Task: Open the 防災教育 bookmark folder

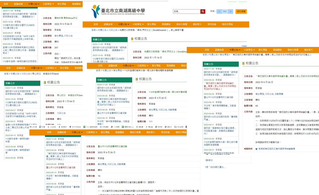Action: tap(179, 127)
